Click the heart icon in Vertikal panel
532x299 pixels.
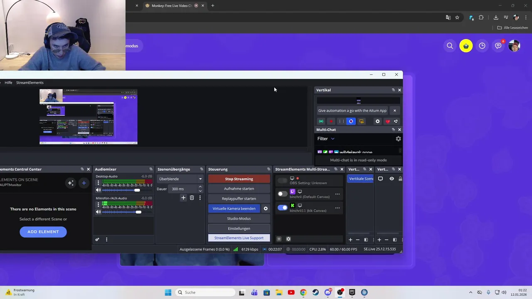(387, 121)
